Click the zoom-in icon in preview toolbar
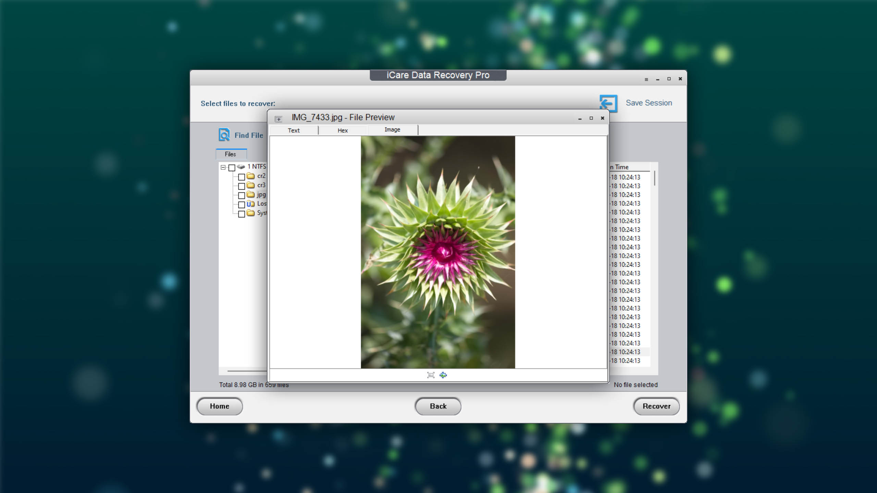The width and height of the screenshot is (877, 493). (443, 375)
